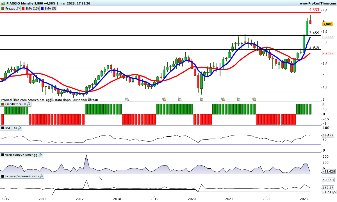Select the black EccessoVolumePrezzo color swatch
Viewport: 337px width, 202px height.
(x=3, y=176)
